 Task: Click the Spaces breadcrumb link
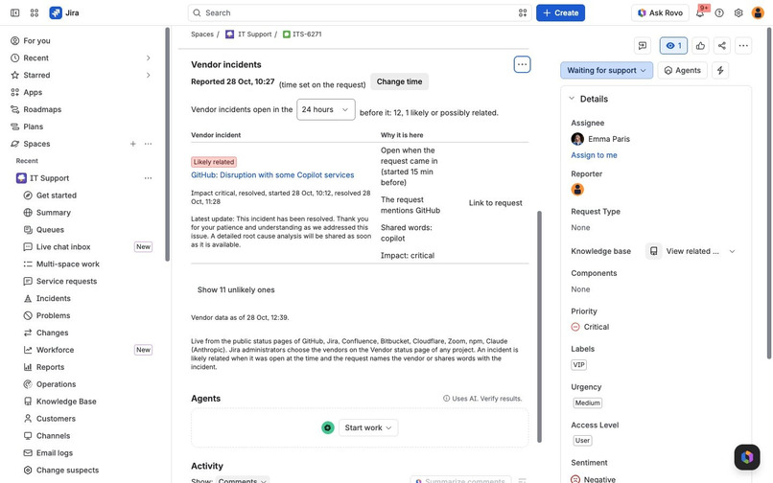point(202,34)
